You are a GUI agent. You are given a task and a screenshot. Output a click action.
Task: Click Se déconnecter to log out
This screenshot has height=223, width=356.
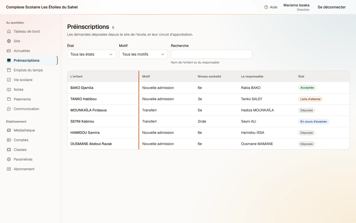332,7
